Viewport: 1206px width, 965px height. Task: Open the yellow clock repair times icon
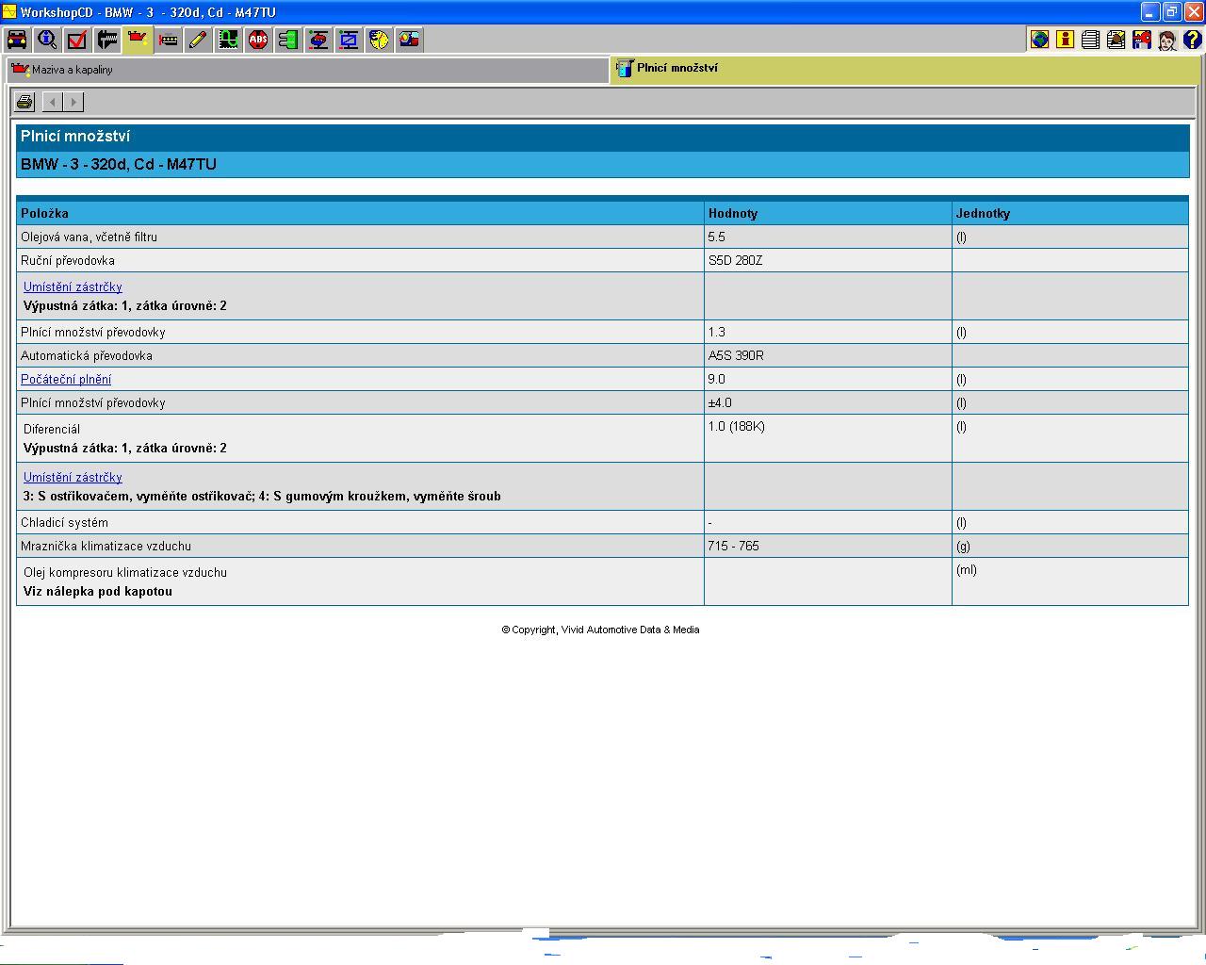point(379,40)
